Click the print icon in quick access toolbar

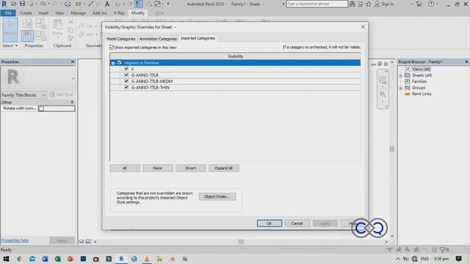tap(68, 4)
